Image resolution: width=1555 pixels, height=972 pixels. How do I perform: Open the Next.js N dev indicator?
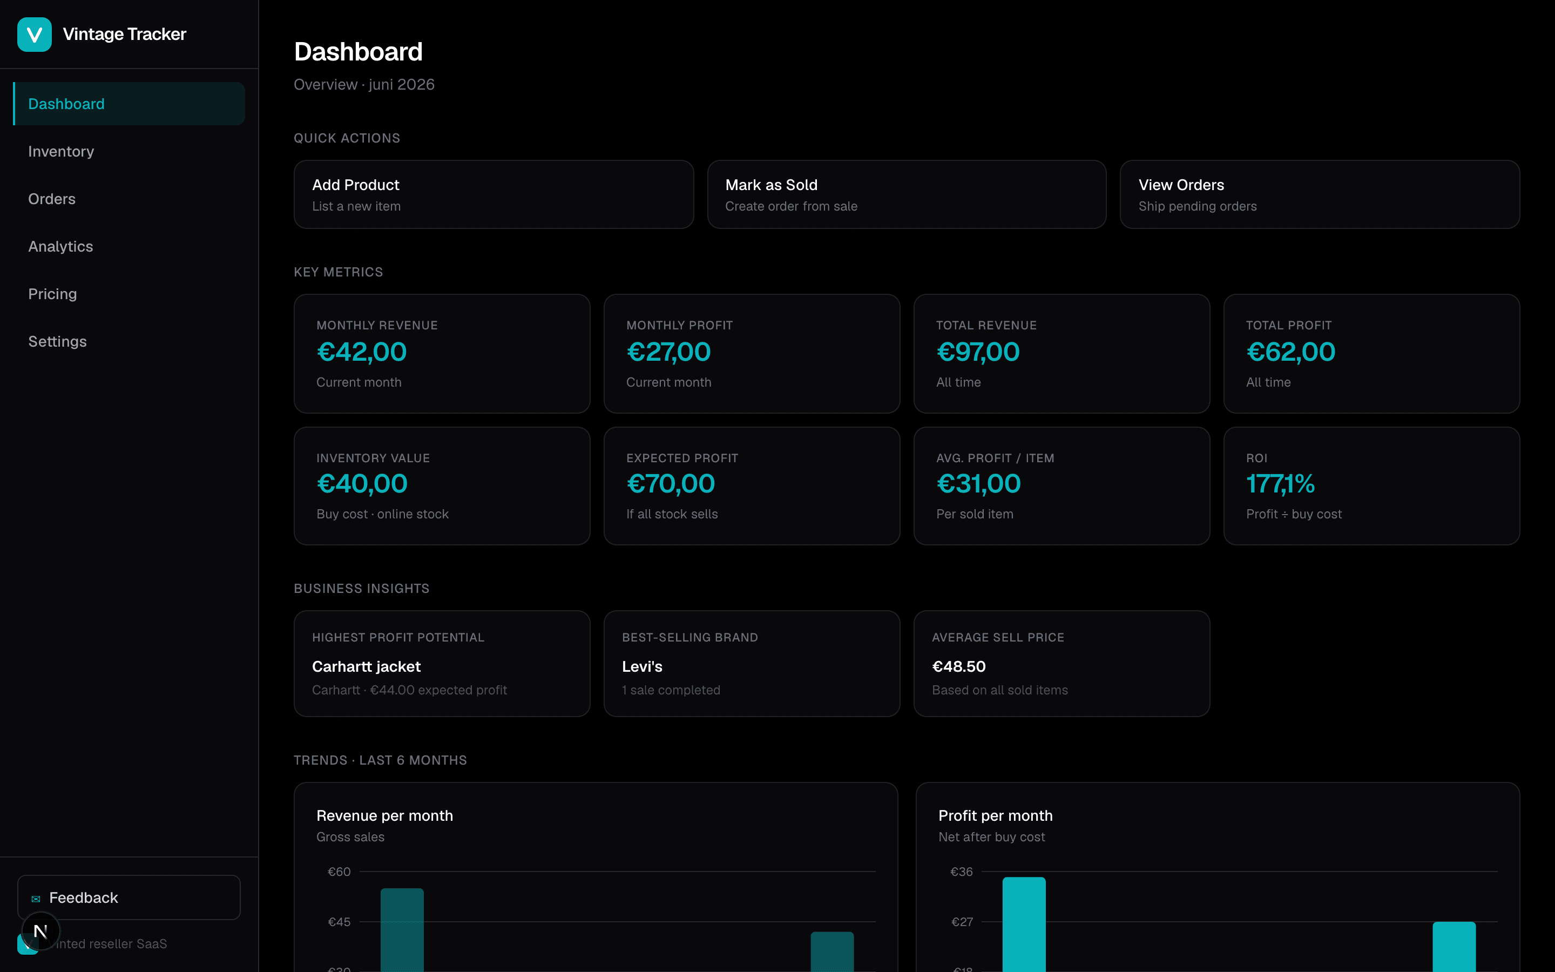pos(40,931)
